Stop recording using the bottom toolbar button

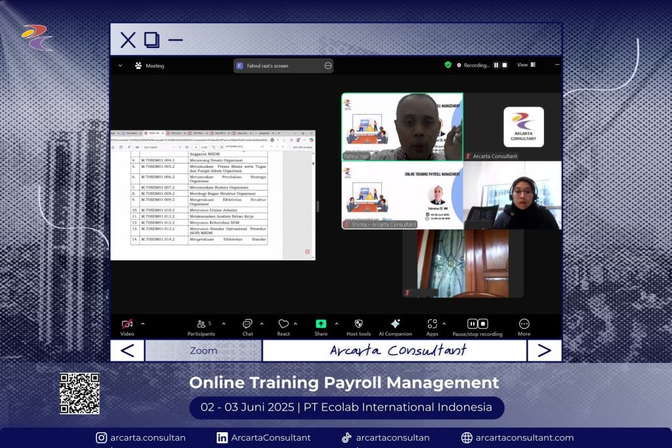(483, 324)
